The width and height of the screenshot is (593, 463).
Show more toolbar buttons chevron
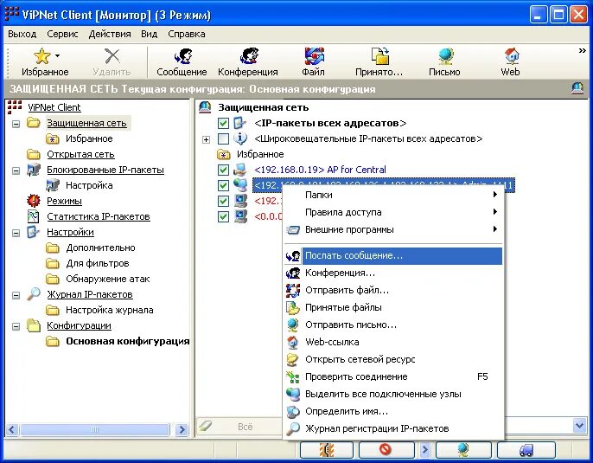tap(582, 50)
